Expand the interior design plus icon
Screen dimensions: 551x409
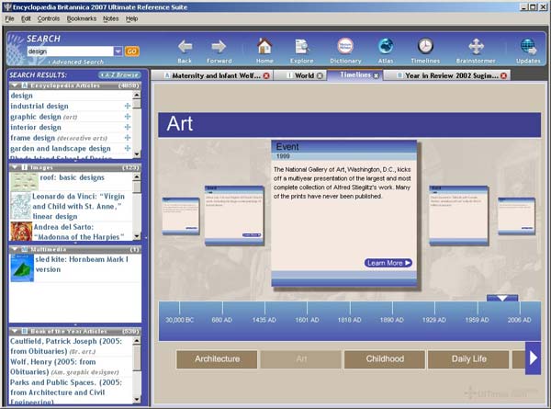click(128, 127)
